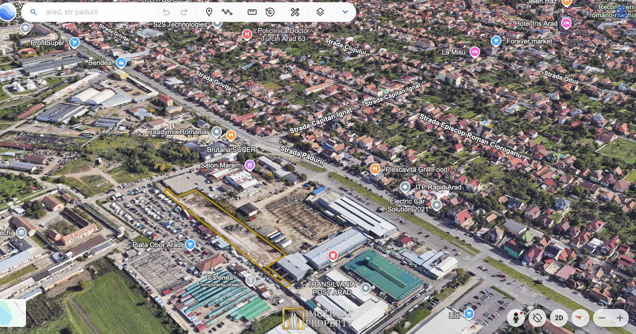636x334 pixels.
Task: Open the mini globe overview thumbnail
Action: 13,313
